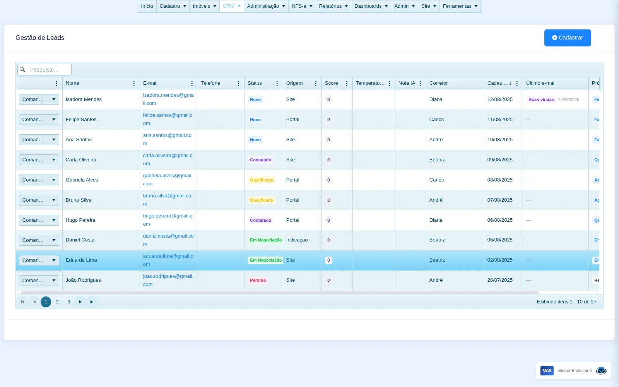Viewport: 619px width, 387px height.
Task: Open the Score column options menu
Action: tap(347, 83)
